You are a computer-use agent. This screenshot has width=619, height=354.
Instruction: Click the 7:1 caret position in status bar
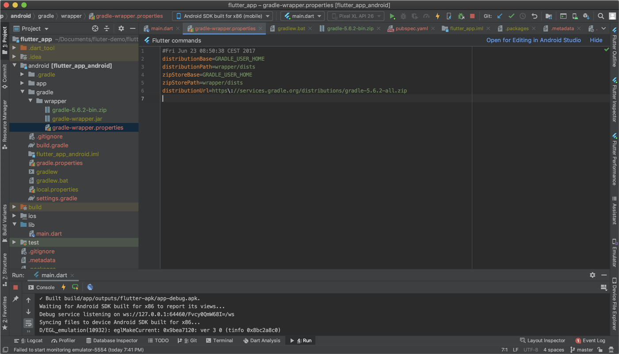coord(504,350)
